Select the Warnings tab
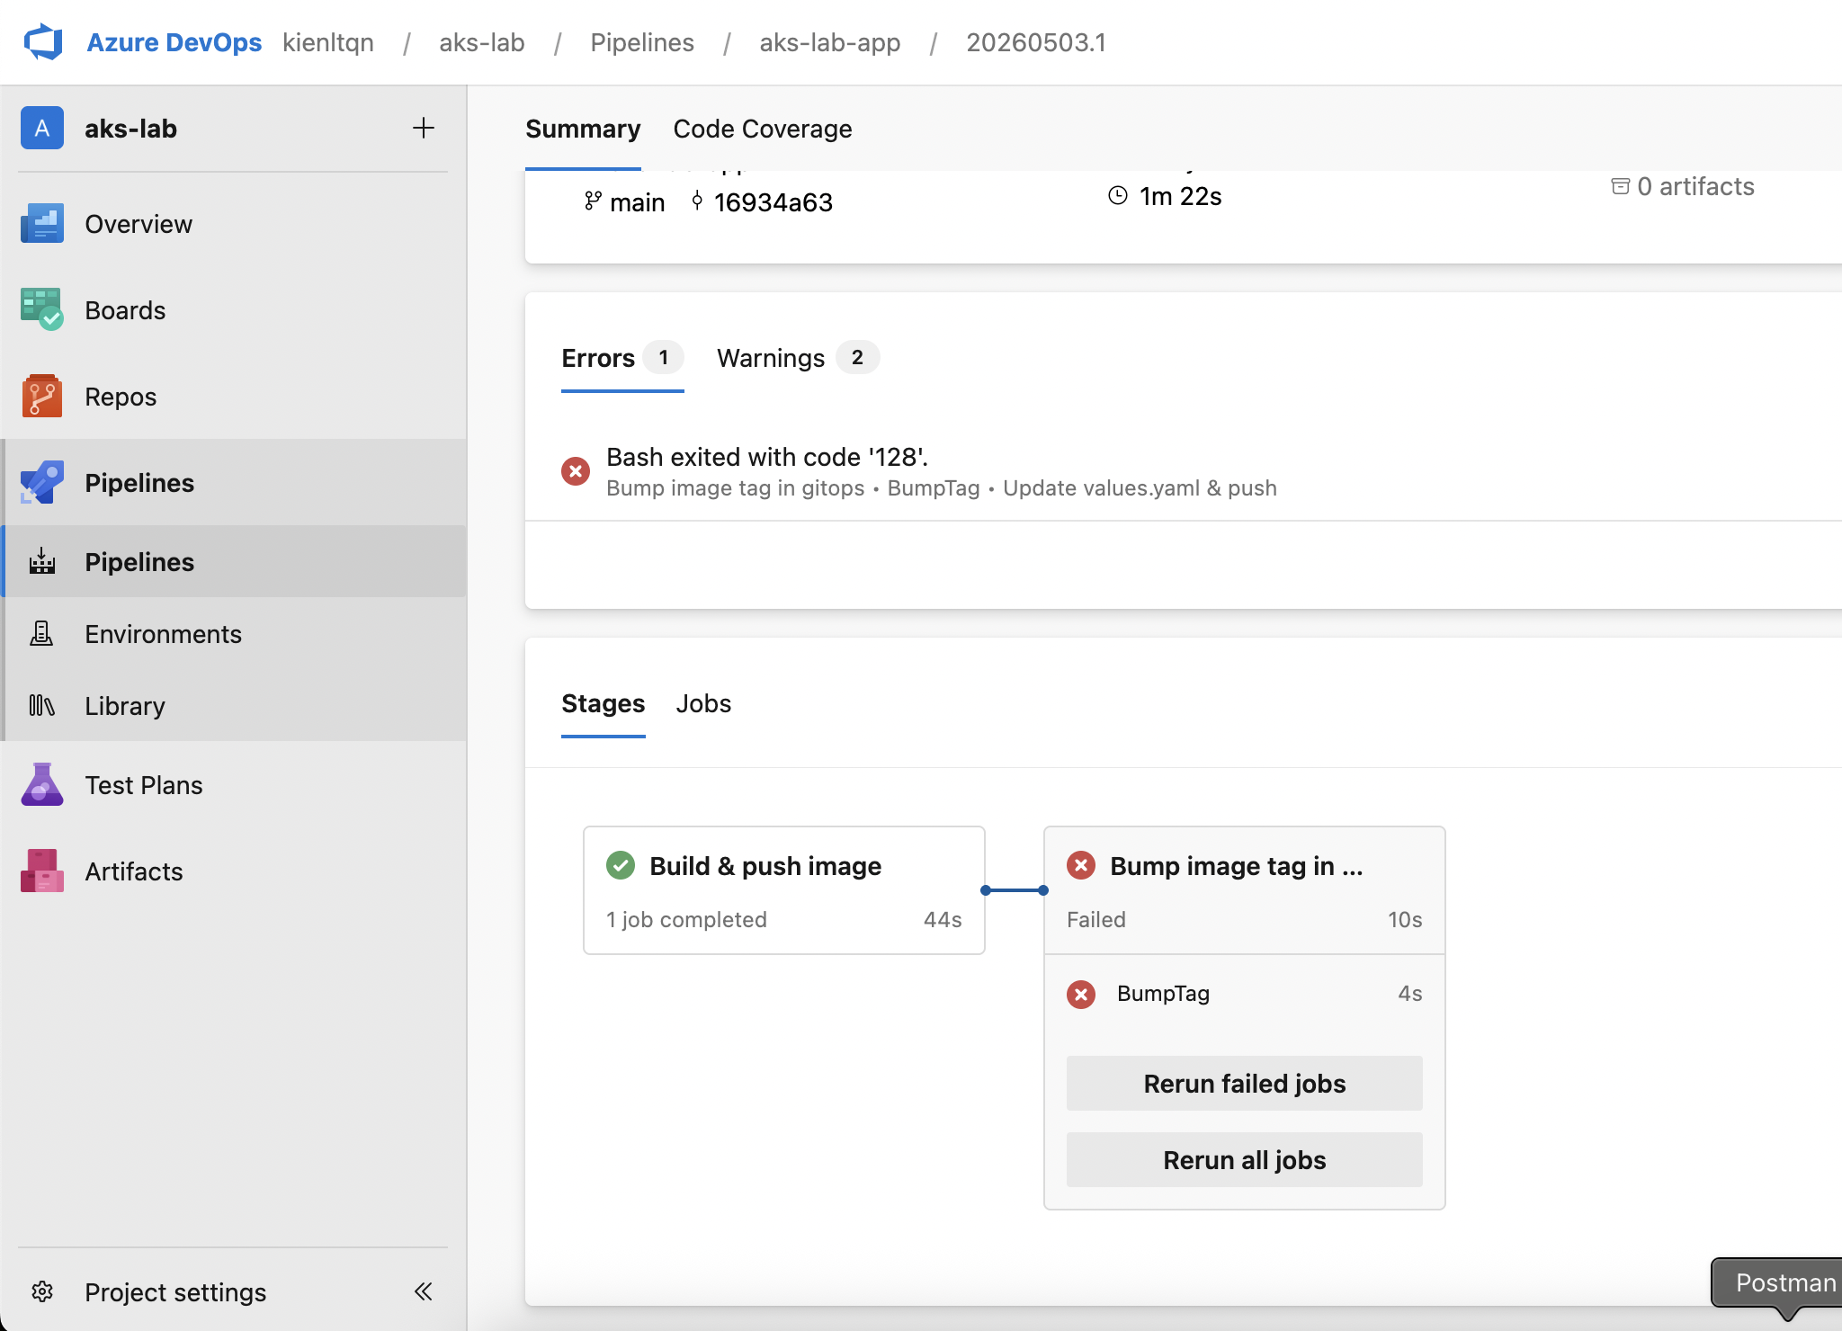 coord(798,358)
